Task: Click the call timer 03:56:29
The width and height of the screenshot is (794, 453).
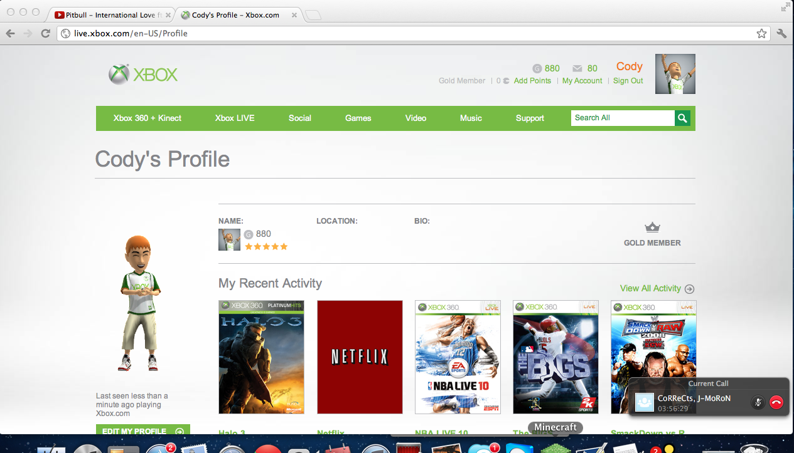Action: tap(673, 409)
